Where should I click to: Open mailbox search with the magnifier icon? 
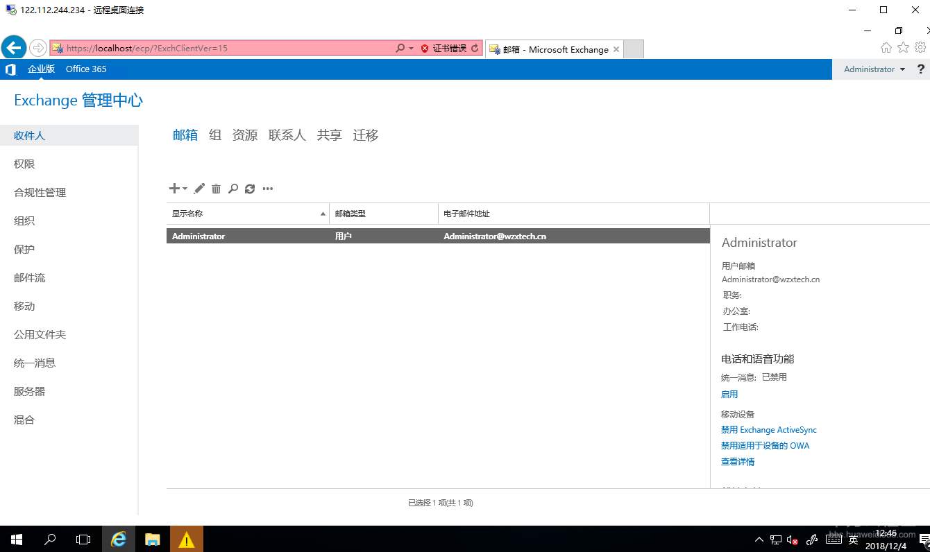(x=233, y=189)
